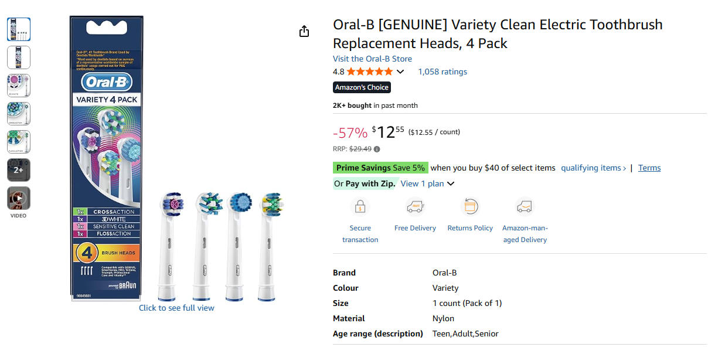Image resolution: width=708 pixels, height=347 pixels.
Task: Open the Prime Savings Terms link
Action: point(649,168)
